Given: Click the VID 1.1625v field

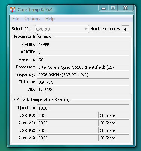Looking at the screenshot, I should 83,90.
